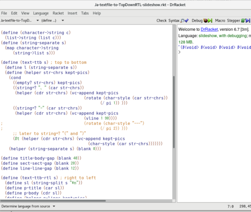
Task: Click '(define p-title (car sl))' line
Action: 35,188
